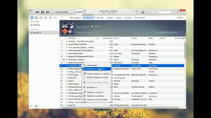Viewport: 211px width, 118px height.
Task: Expand the Добавить в submenu
Action: [97, 88]
